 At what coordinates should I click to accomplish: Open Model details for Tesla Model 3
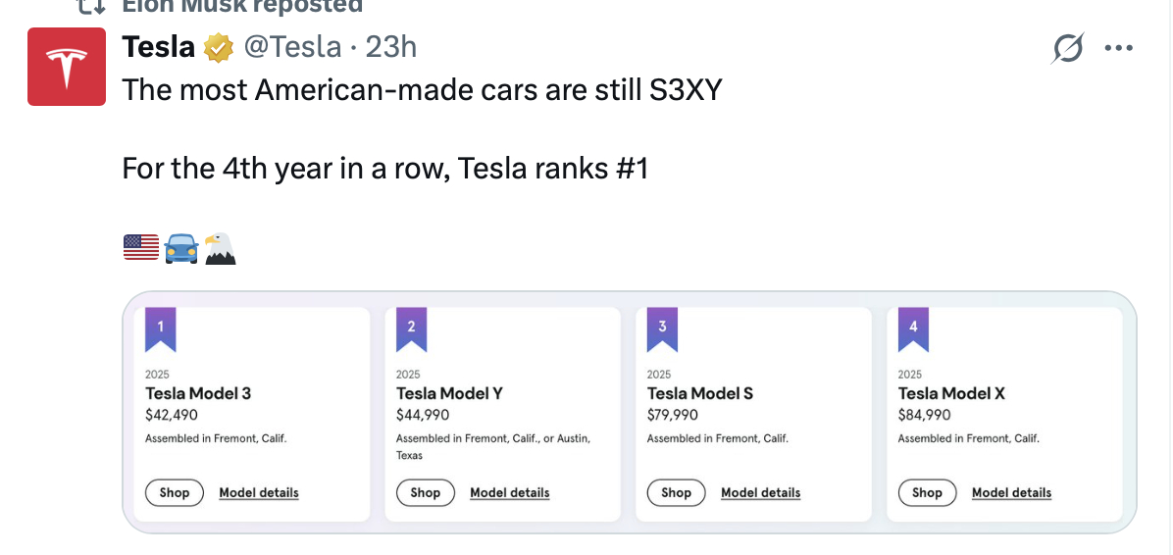(x=259, y=493)
